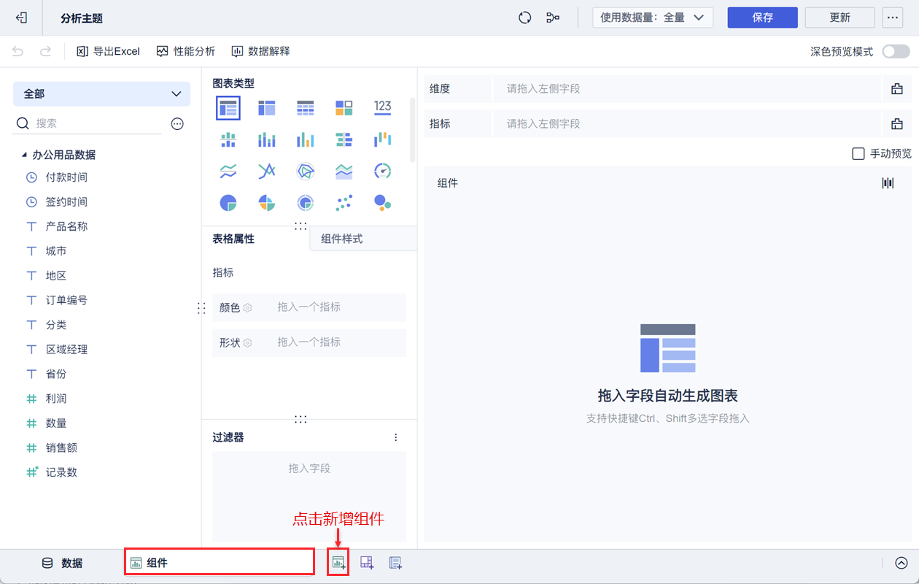The image size is (919, 584).
Task: Click the add report page icon
Action: 395,563
